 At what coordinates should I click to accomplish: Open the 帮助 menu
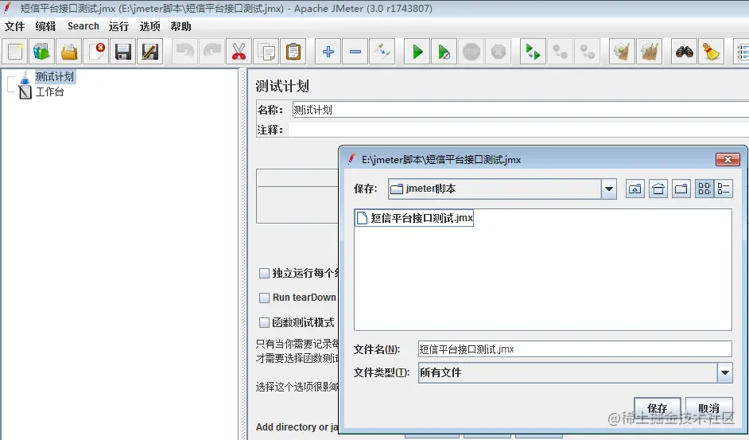click(180, 26)
